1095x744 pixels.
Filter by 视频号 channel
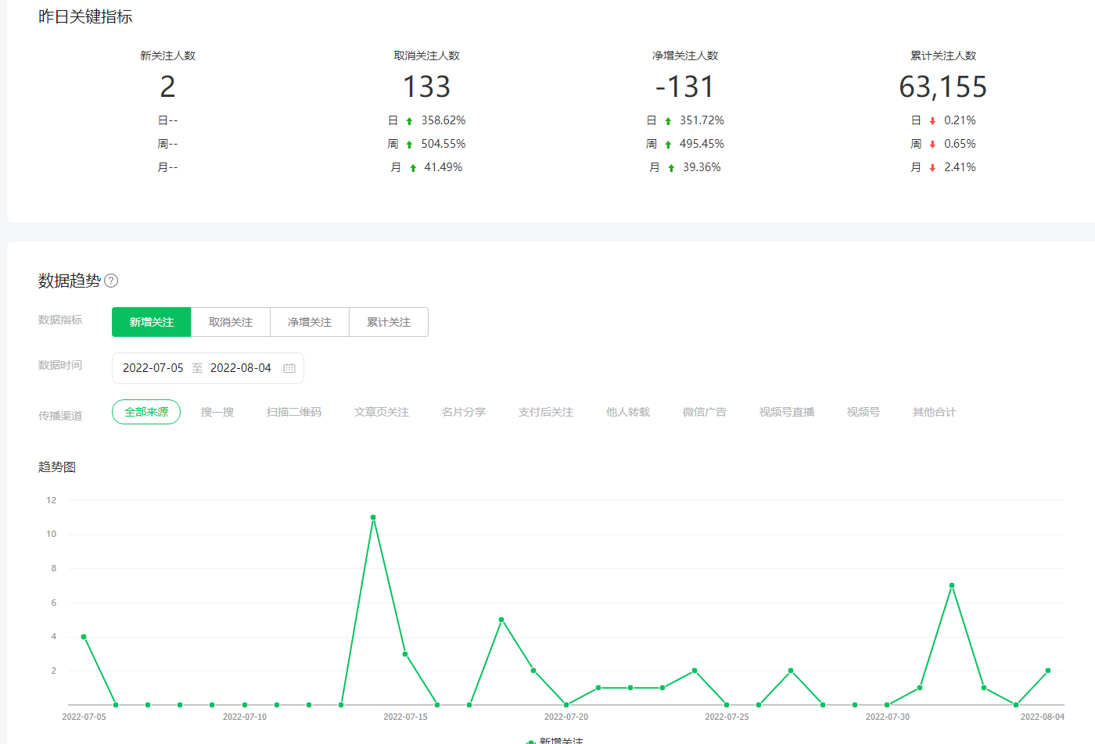863,412
